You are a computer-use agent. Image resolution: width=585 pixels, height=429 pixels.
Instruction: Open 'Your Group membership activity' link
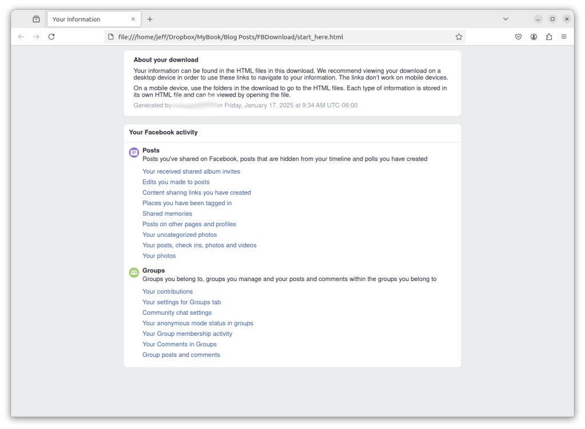[x=187, y=334]
